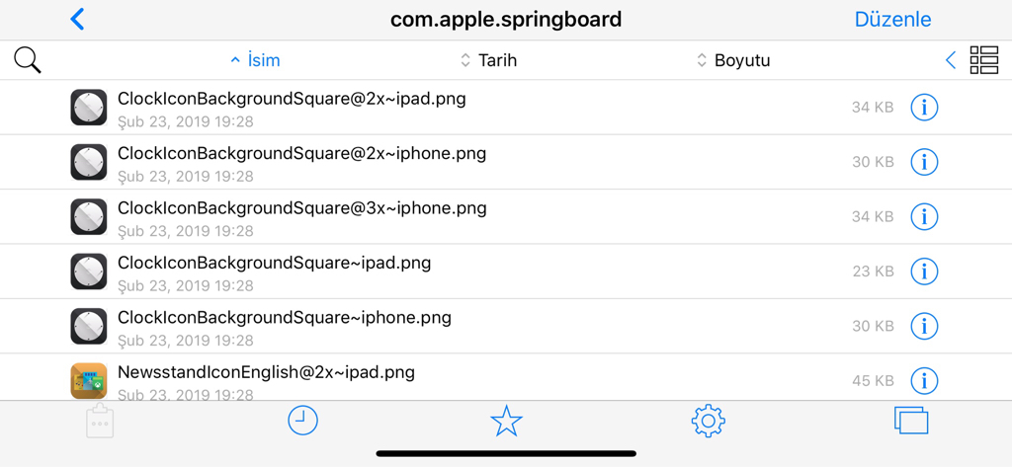The height and width of the screenshot is (467, 1012).
Task: Collapse toolbar with blue chevron
Action: [x=951, y=60]
